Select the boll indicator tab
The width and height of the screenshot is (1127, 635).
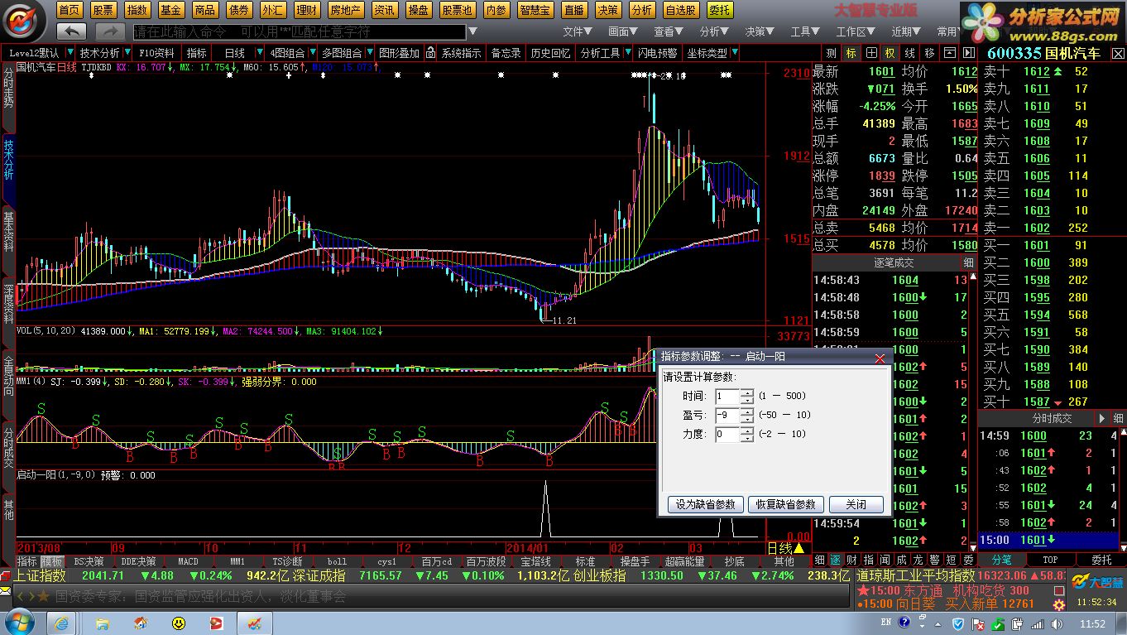point(337,561)
